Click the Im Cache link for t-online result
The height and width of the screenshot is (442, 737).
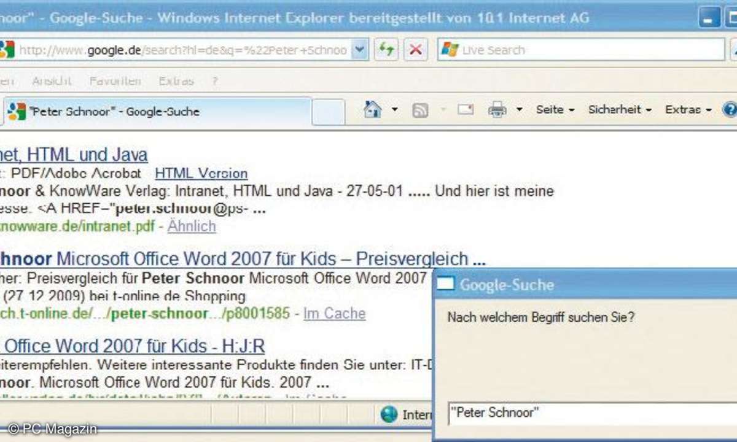334,314
